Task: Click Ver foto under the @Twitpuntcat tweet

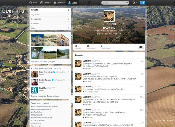Action: click(87, 69)
